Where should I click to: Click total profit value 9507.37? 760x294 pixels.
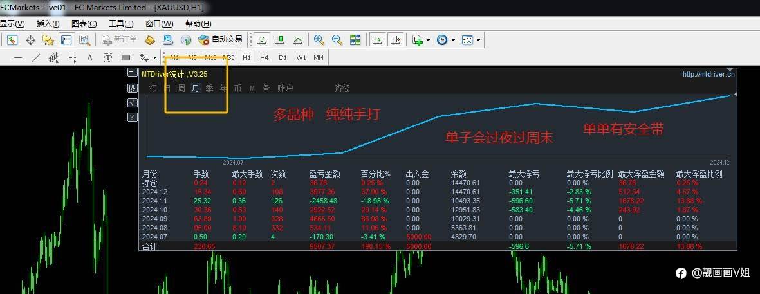(x=322, y=246)
